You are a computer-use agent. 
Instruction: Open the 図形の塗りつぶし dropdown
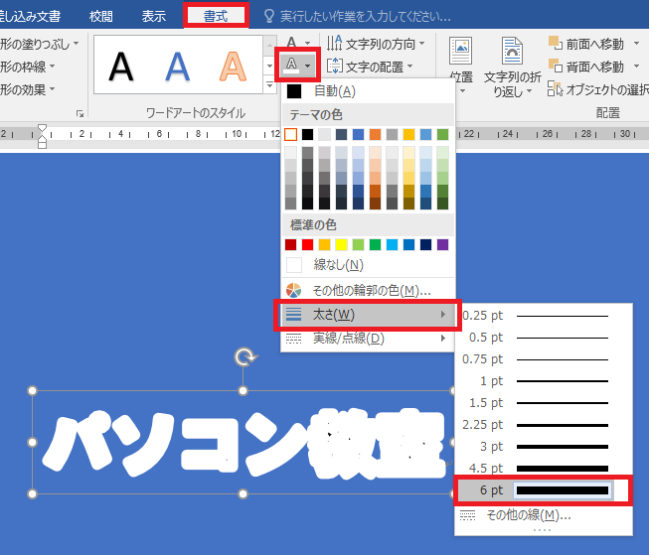pyautogui.click(x=40, y=44)
